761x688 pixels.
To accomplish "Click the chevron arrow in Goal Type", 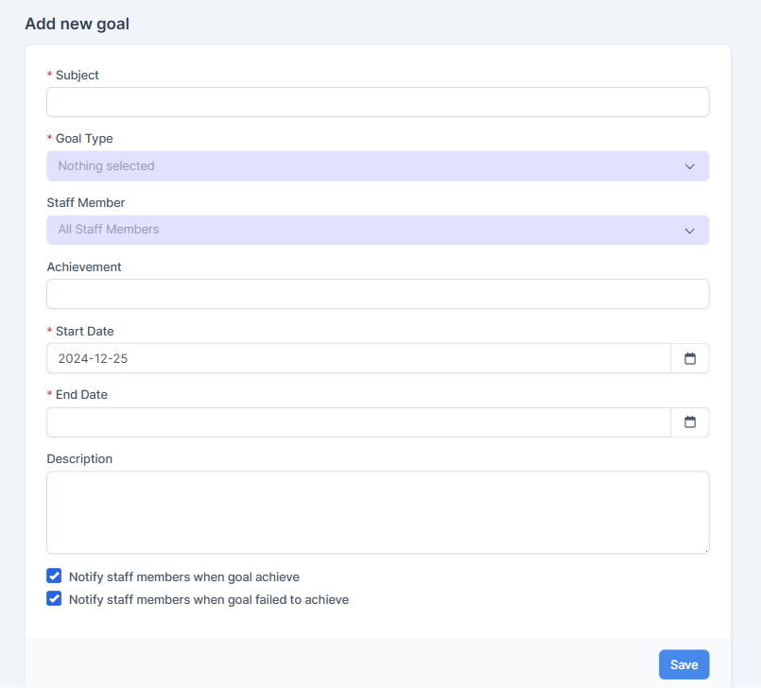I will click(x=689, y=166).
